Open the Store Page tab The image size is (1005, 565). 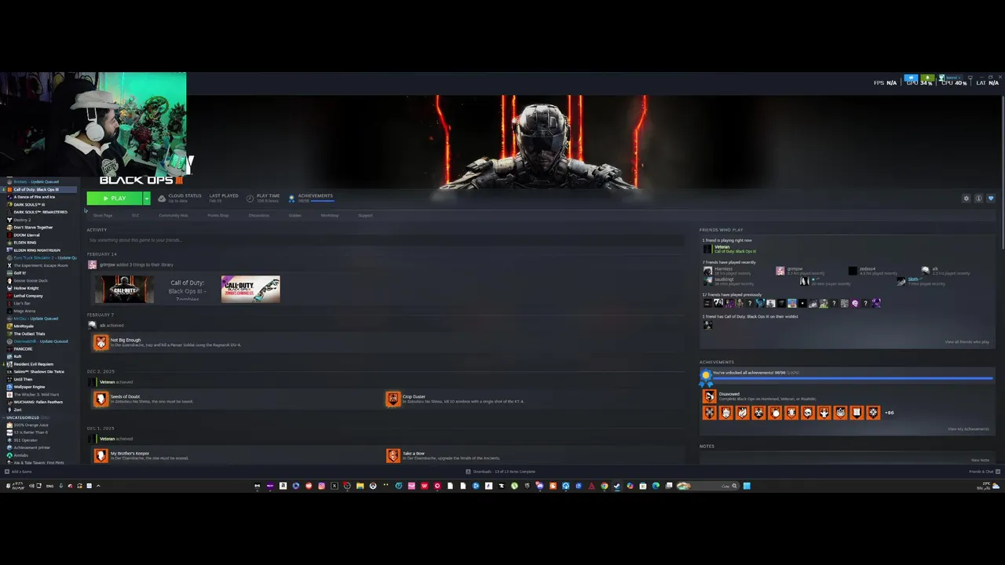point(102,215)
